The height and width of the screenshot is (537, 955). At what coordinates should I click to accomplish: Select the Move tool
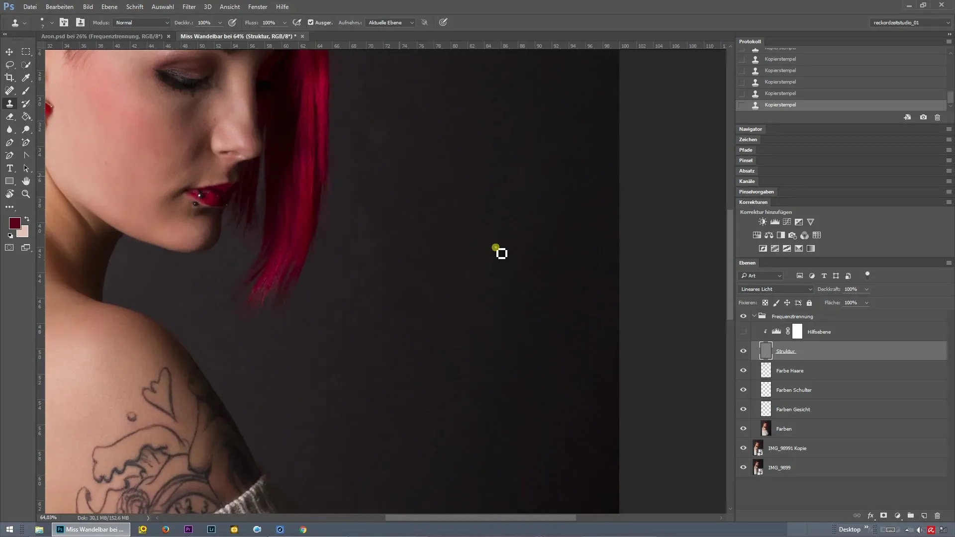(9, 52)
